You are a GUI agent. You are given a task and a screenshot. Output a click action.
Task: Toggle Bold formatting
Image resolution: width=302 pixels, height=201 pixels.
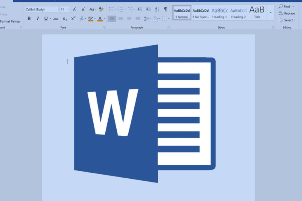click(29, 18)
